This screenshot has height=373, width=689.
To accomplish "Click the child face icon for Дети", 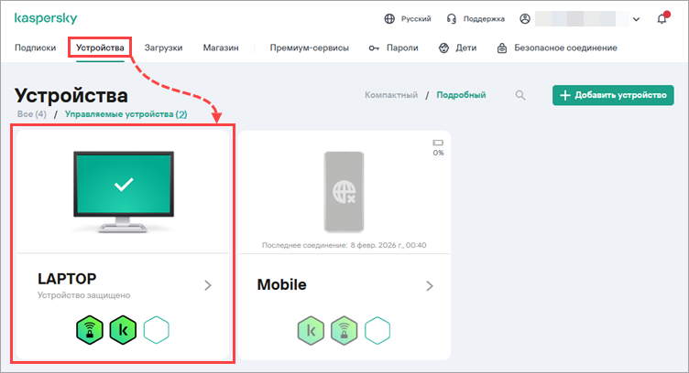I will [443, 48].
